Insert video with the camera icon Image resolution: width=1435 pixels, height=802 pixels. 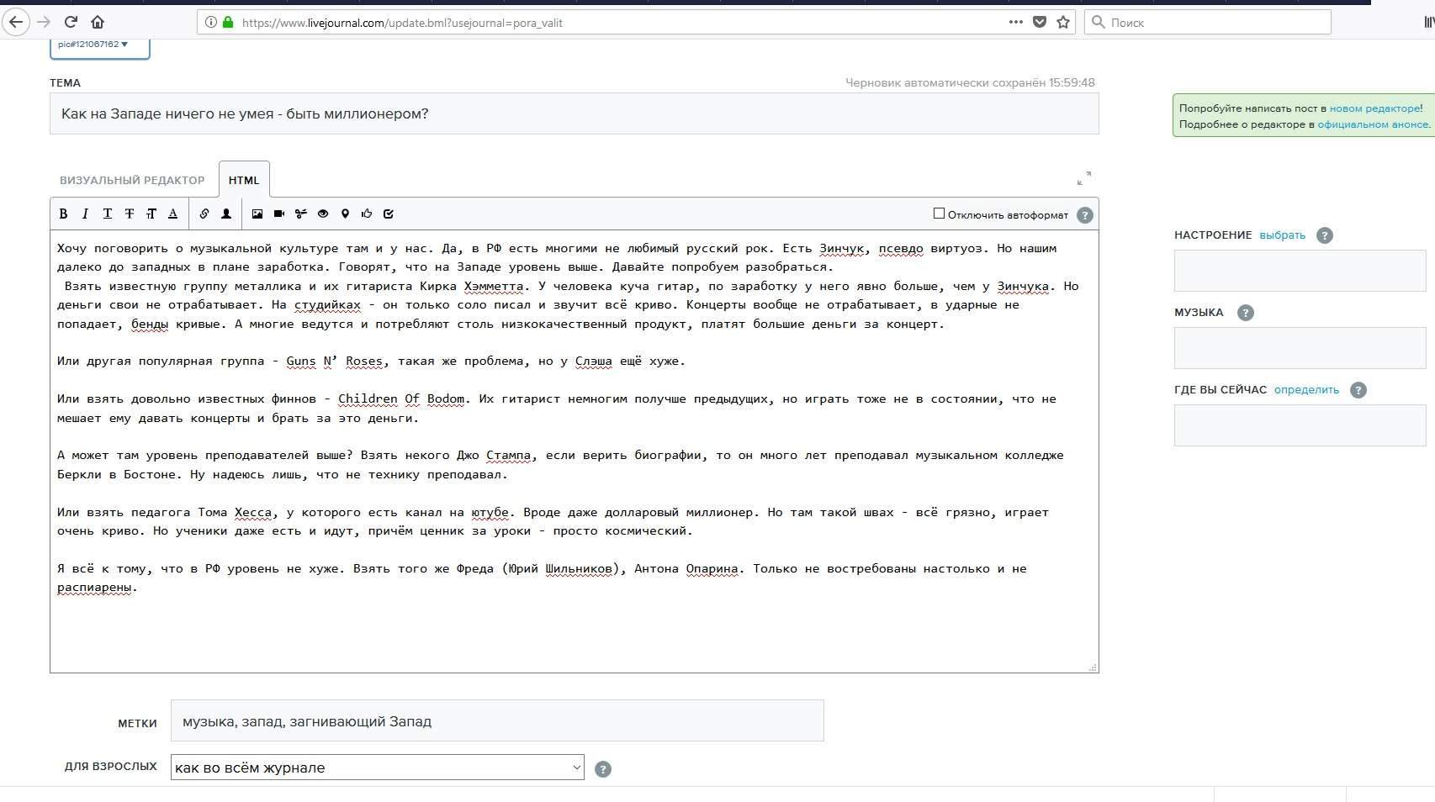click(279, 214)
